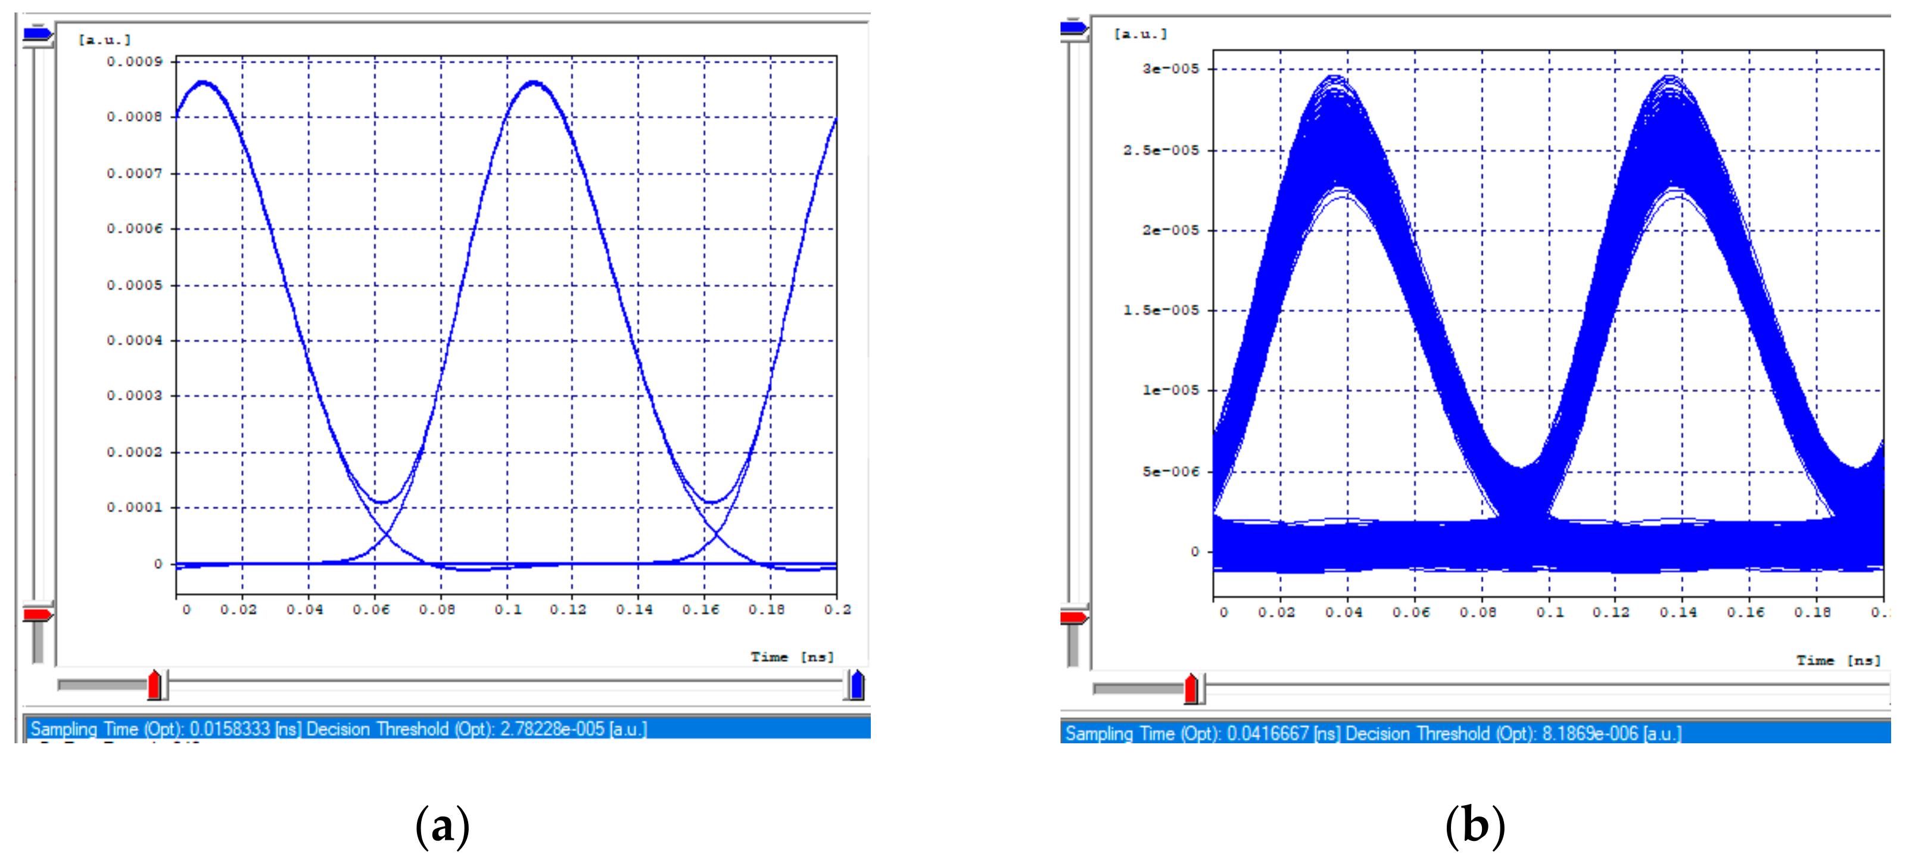1906x860 pixels.
Task: Click blue upper threshold marker in left diagram
Action: pyautogui.click(x=37, y=33)
